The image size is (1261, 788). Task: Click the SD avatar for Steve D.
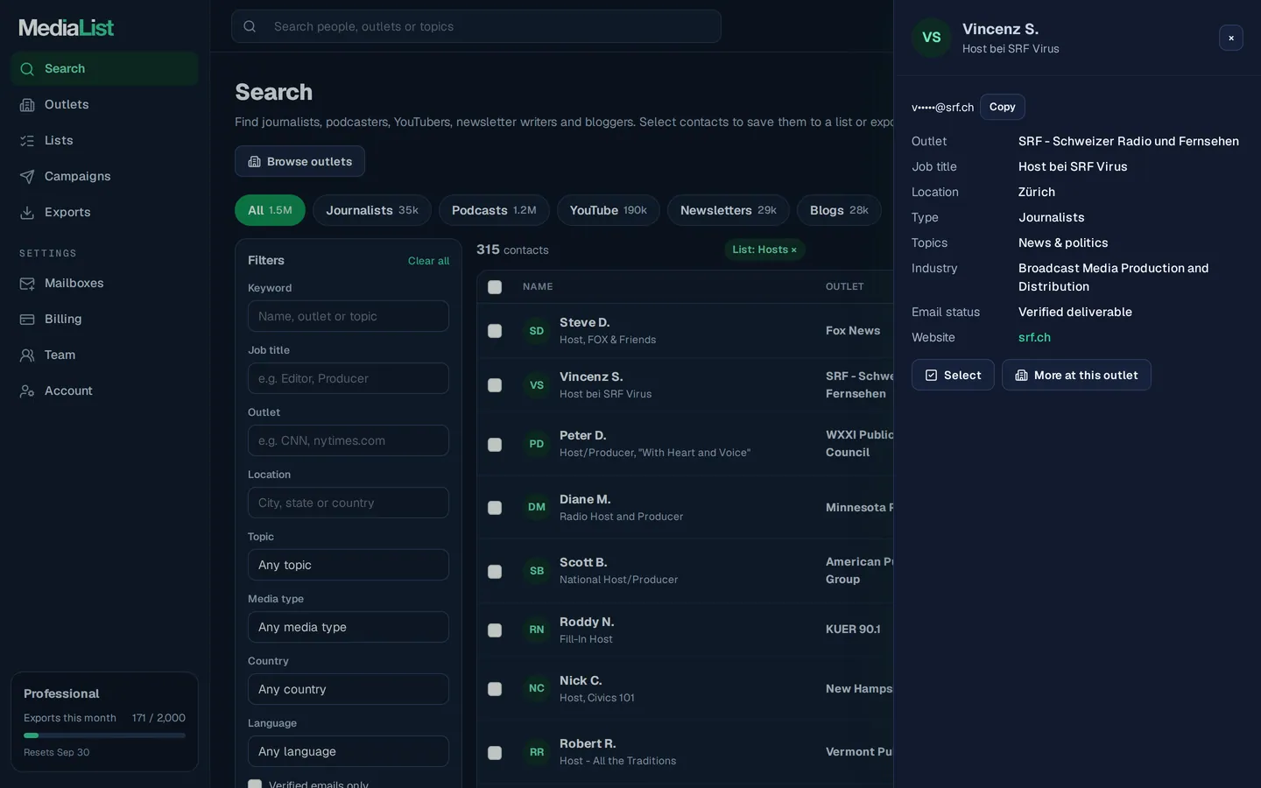pyautogui.click(x=537, y=331)
